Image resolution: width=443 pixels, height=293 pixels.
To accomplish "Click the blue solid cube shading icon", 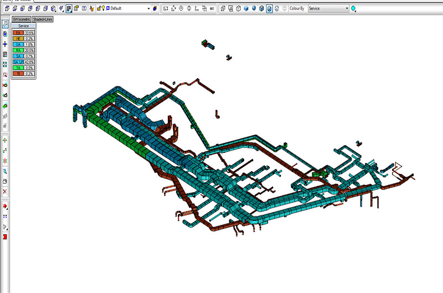I will (x=245, y=8).
